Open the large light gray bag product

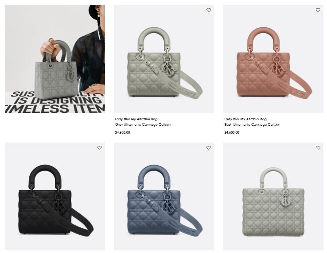pos(273,196)
